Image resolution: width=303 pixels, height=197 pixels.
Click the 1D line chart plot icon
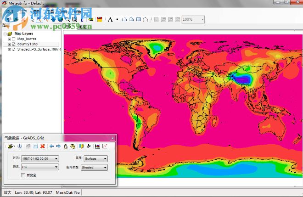click(x=105, y=146)
